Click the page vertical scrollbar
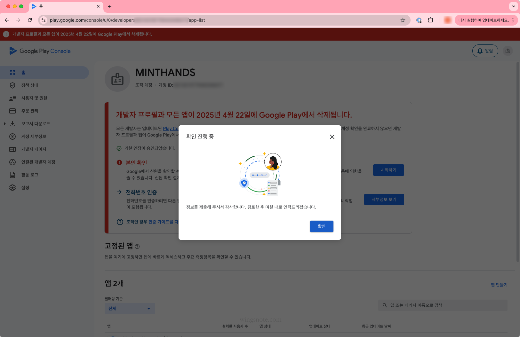This screenshot has width=520, height=337. (518, 162)
